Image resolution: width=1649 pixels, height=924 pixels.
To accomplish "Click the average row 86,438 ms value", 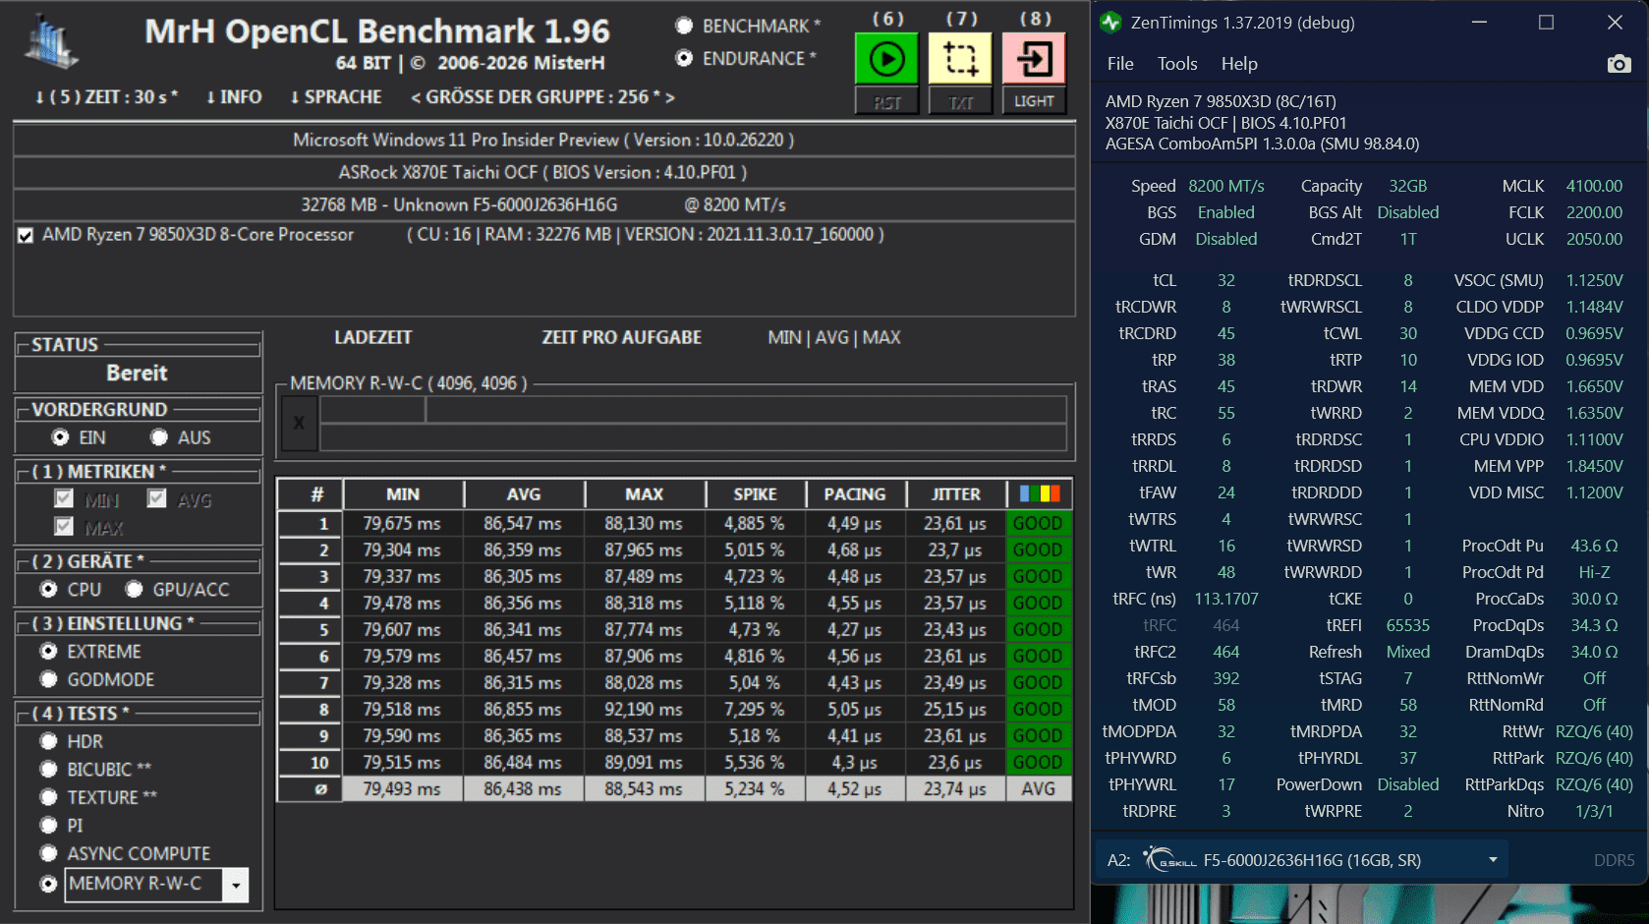I will point(523,789).
